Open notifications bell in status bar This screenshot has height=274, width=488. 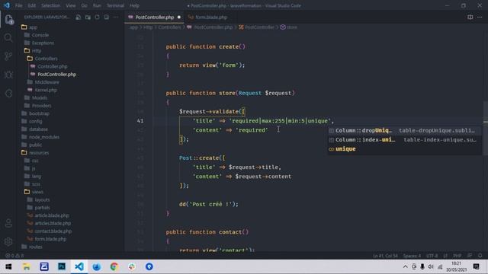(480, 256)
